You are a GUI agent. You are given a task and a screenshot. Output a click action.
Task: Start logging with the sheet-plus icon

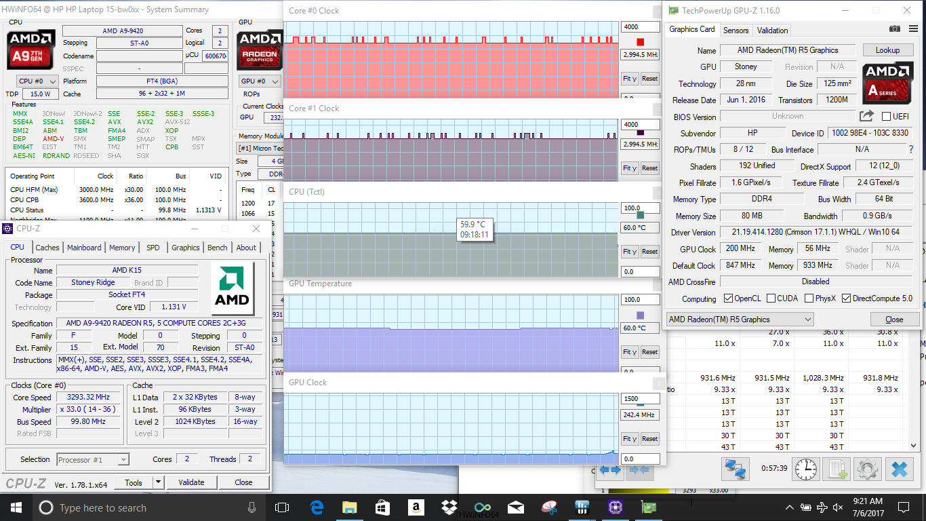pyautogui.click(x=837, y=469)
